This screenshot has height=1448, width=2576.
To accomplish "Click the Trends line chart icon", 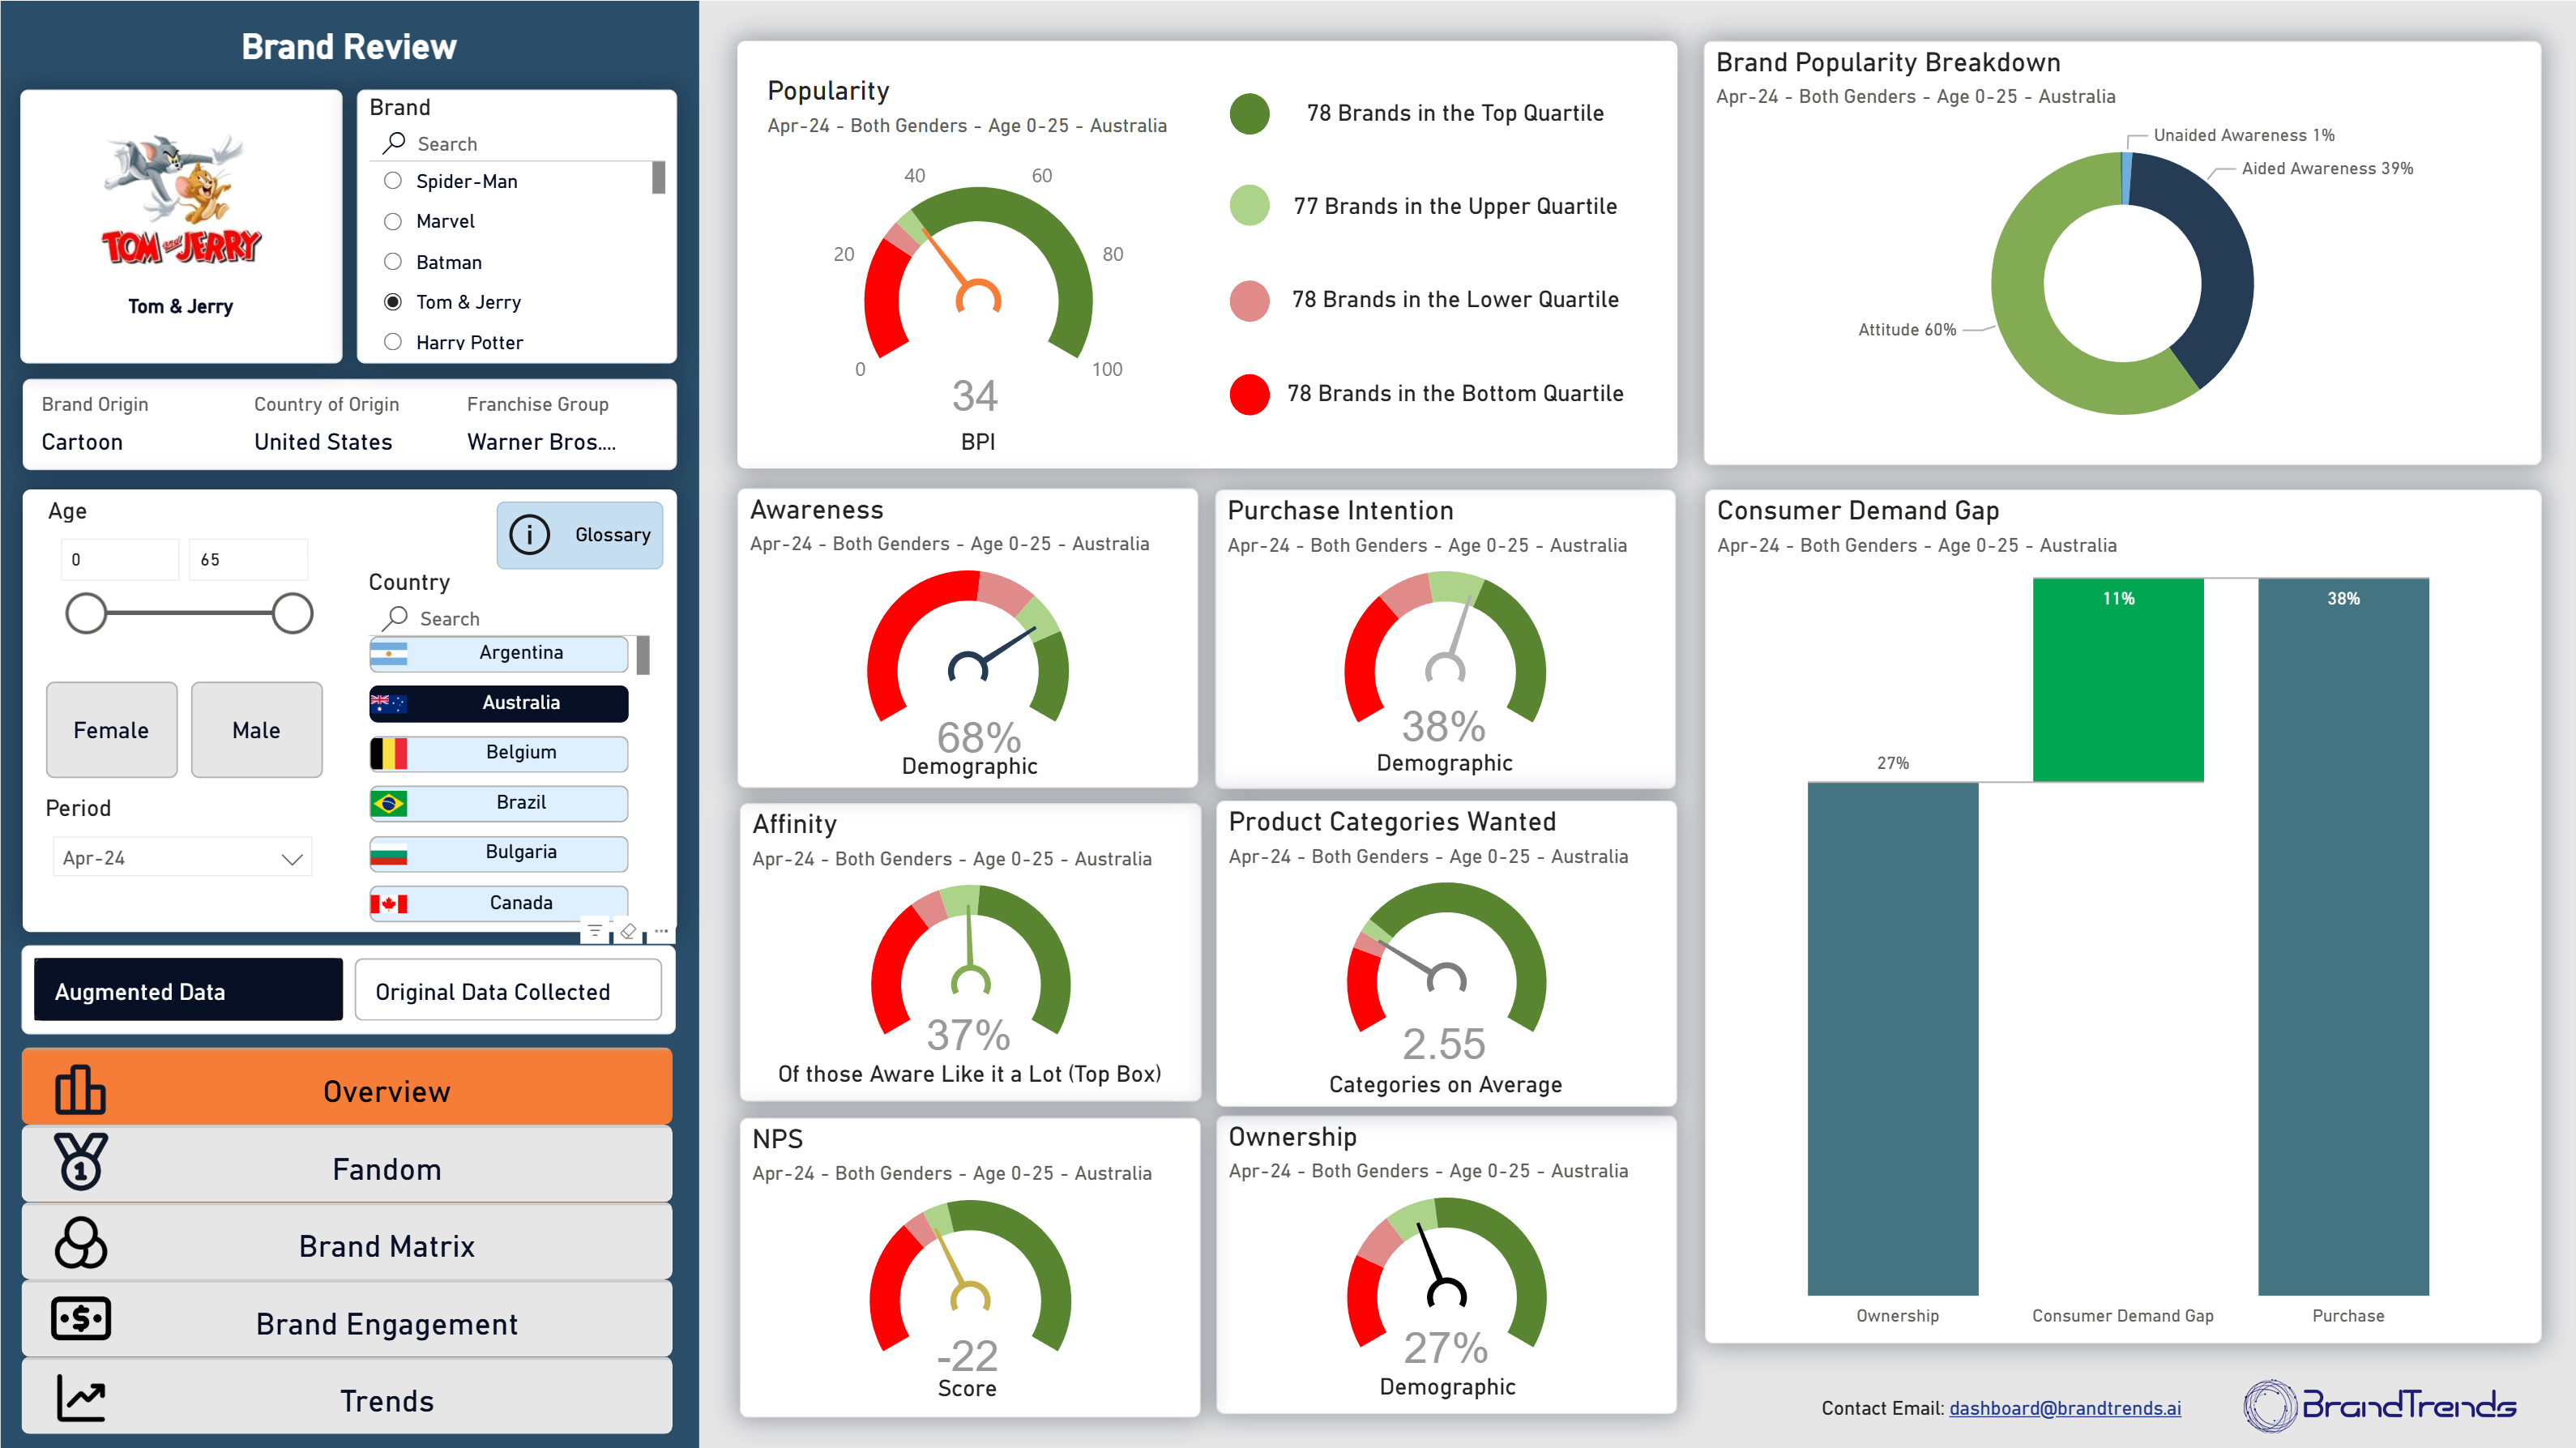I will pos(80,1397).
